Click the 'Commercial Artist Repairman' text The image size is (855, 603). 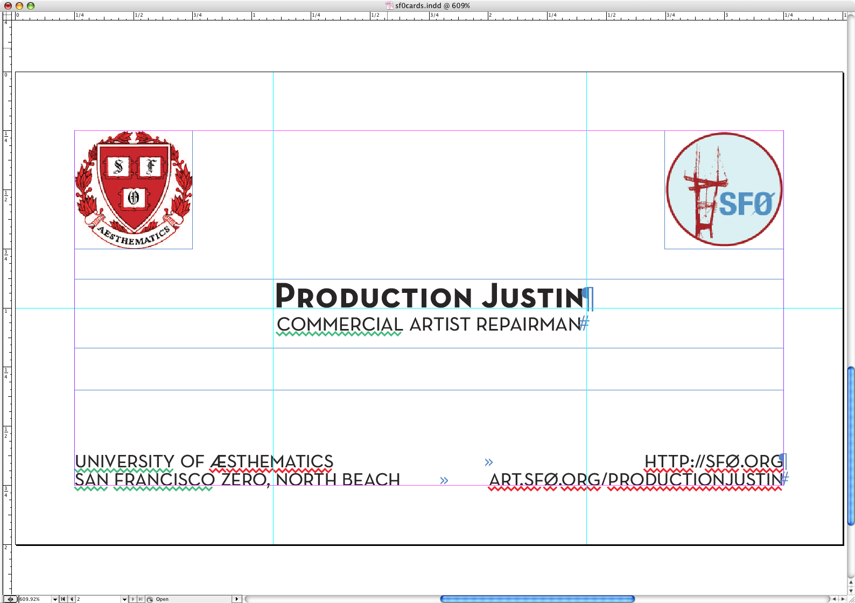click(x=429, y=325)
